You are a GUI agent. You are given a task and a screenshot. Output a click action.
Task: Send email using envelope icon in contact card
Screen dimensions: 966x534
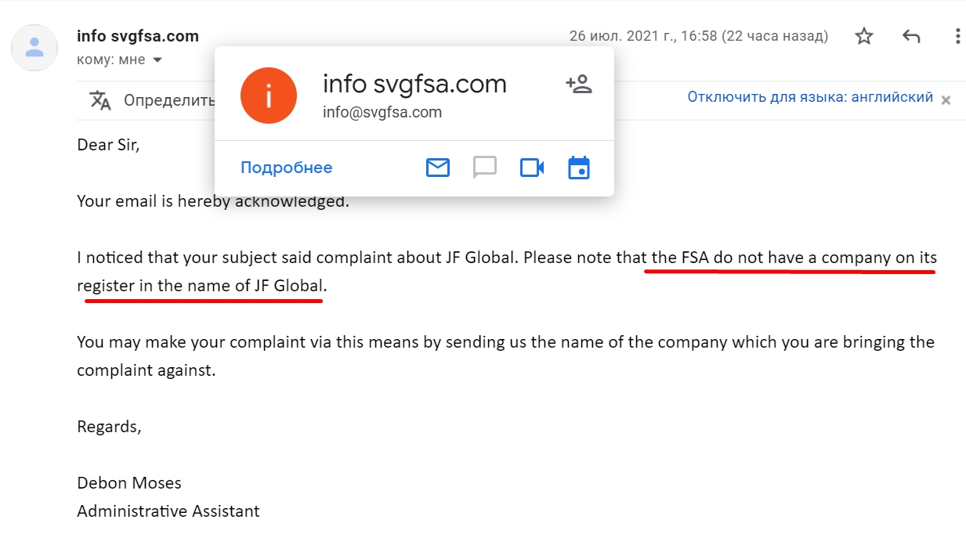coord(438,168)
